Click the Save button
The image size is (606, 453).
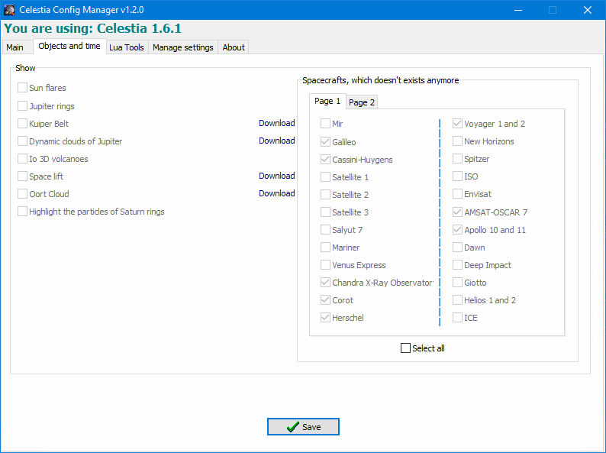(x=304, y=427)
